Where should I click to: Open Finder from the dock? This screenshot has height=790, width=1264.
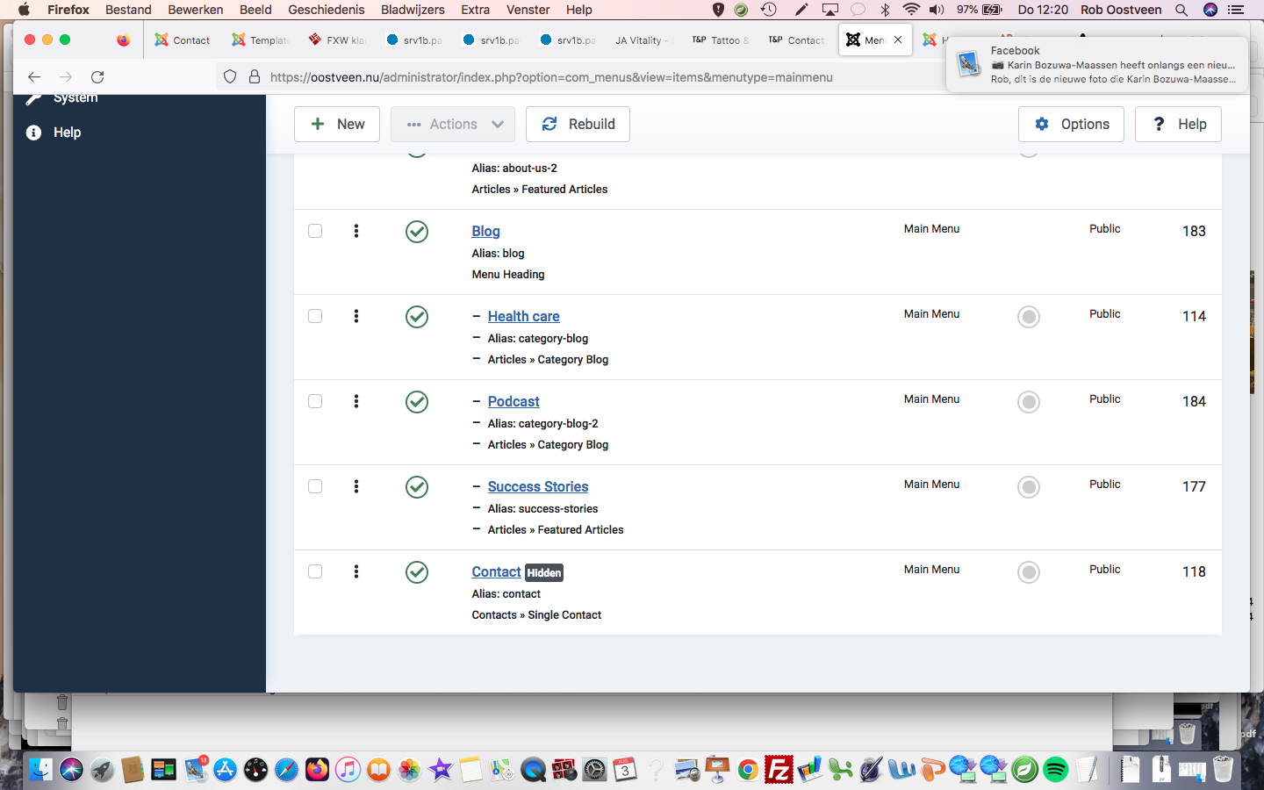pyautogui.click(x=40, y=770)
